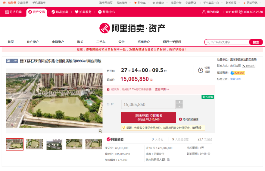Select the fourth thumbnail image
The height and width of the screenshot is (171, 265).
[x=74, y=144]
